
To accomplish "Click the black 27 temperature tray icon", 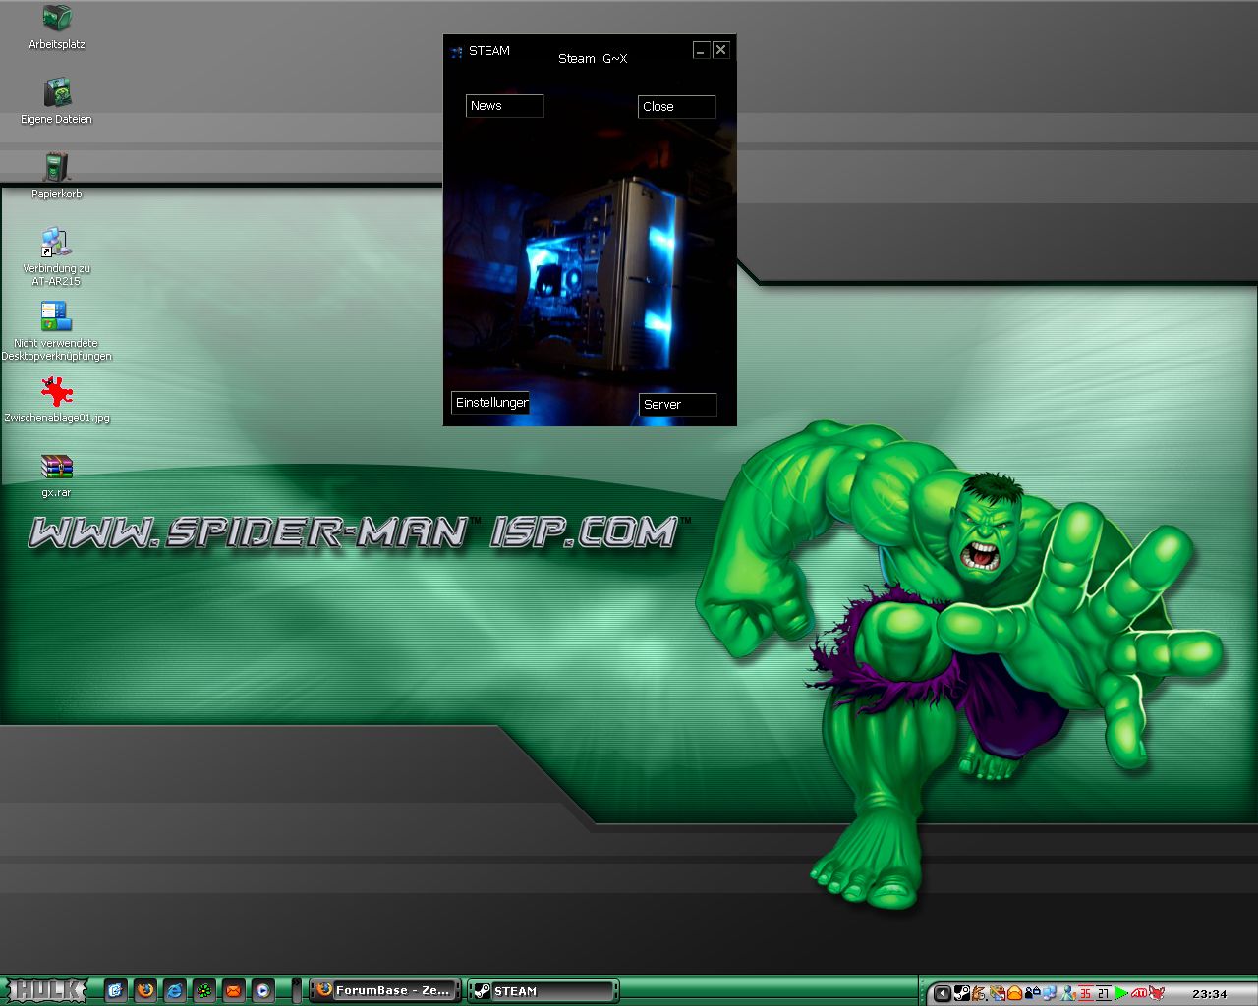I will [1103, 993].
